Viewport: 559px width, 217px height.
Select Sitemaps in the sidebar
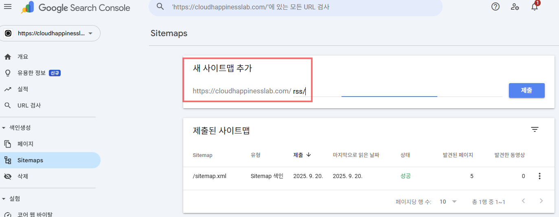coord(50,160)
